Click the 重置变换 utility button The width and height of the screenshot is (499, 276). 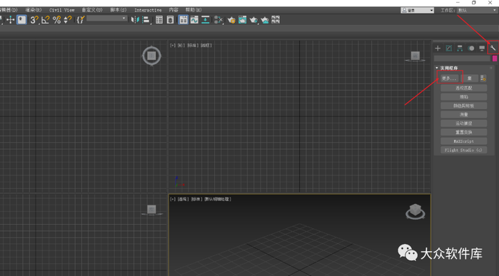464,132
